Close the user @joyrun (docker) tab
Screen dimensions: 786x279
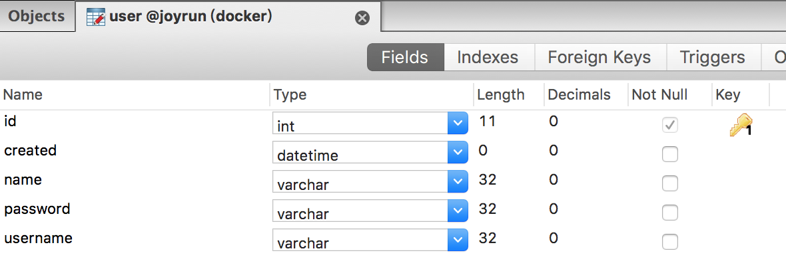362,18
